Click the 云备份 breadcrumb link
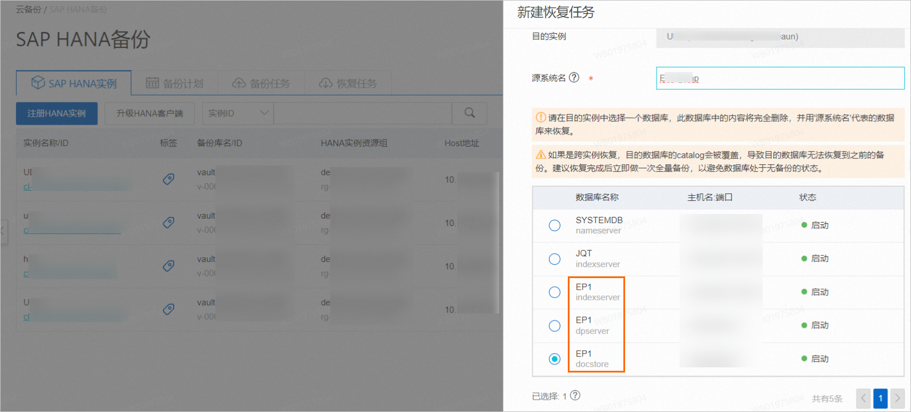This screenshot has width=911, height=412. 29,10
